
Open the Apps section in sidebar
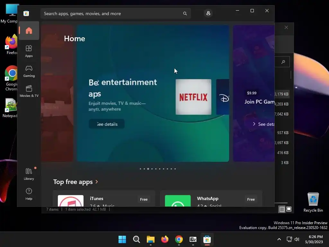click(x=29, y=51)
